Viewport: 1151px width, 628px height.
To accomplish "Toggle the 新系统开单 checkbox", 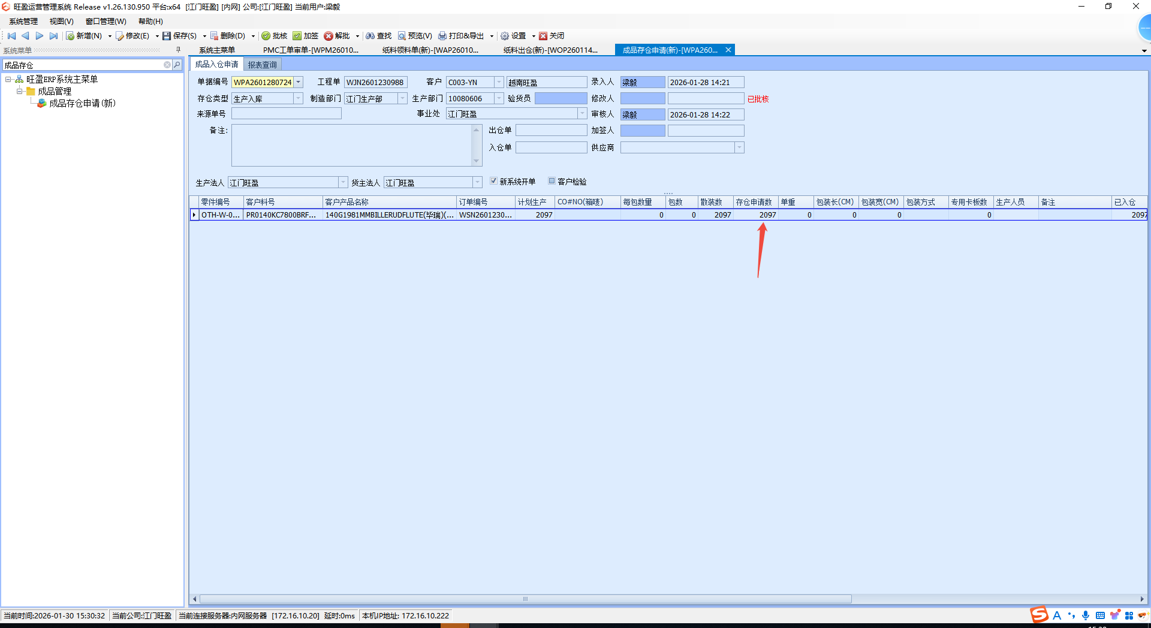I will tap(493, 181).
